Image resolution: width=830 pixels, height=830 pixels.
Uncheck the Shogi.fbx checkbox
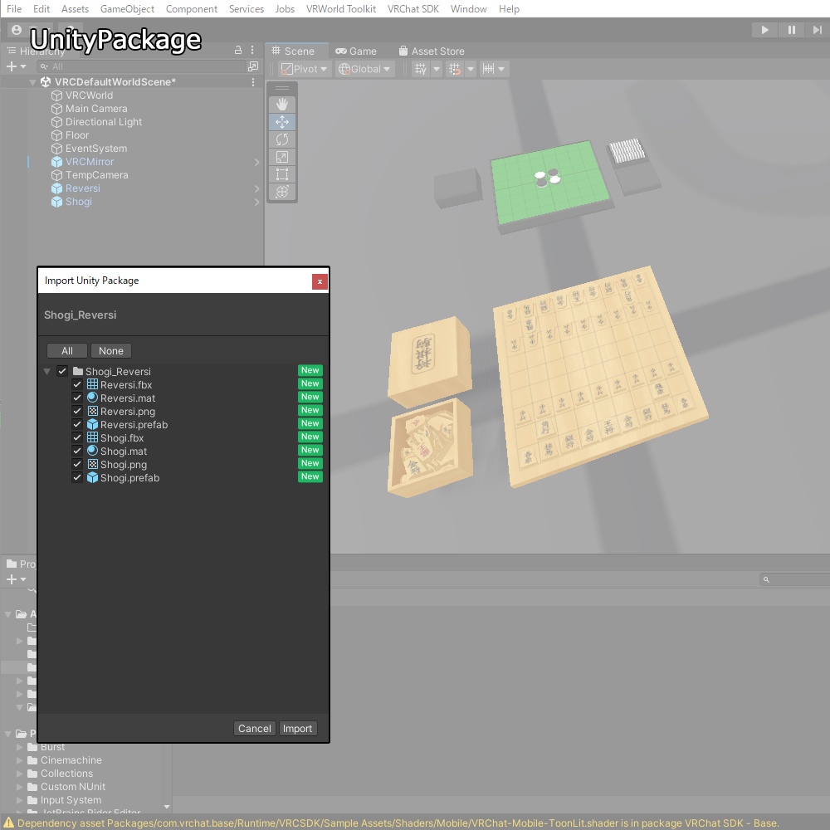point(77,437)
